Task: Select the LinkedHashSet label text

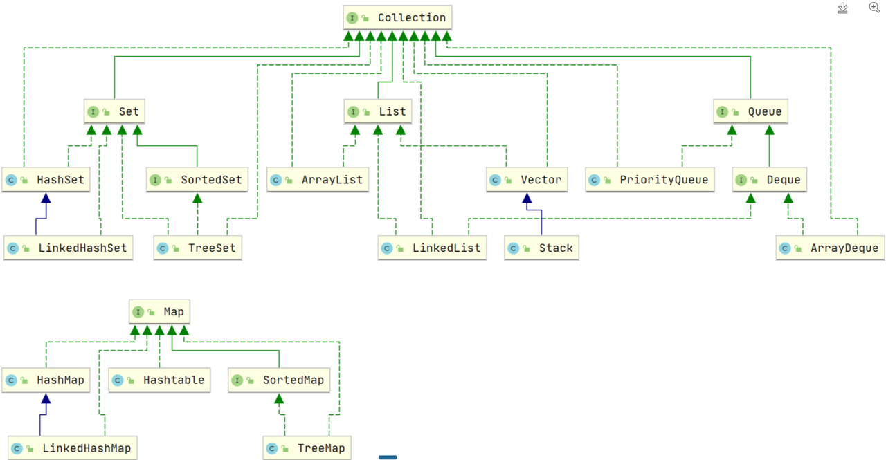Action: point(83,248)
